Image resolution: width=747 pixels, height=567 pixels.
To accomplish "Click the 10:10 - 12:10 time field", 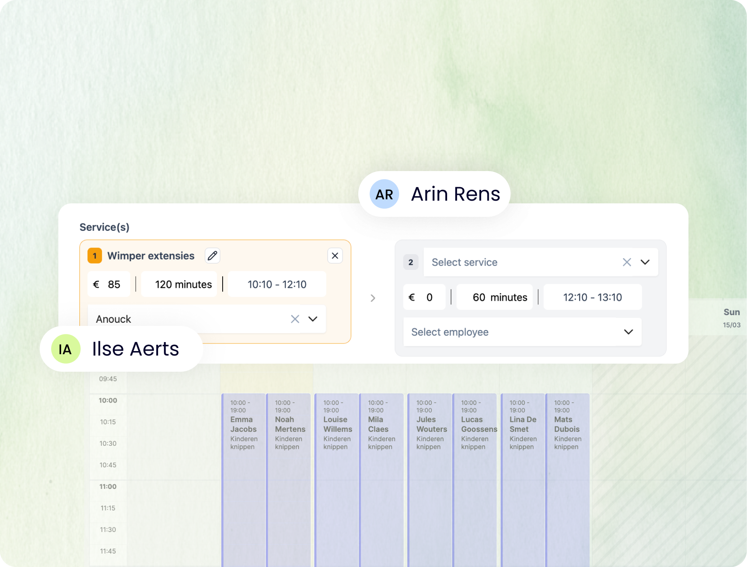I will 277,284.
